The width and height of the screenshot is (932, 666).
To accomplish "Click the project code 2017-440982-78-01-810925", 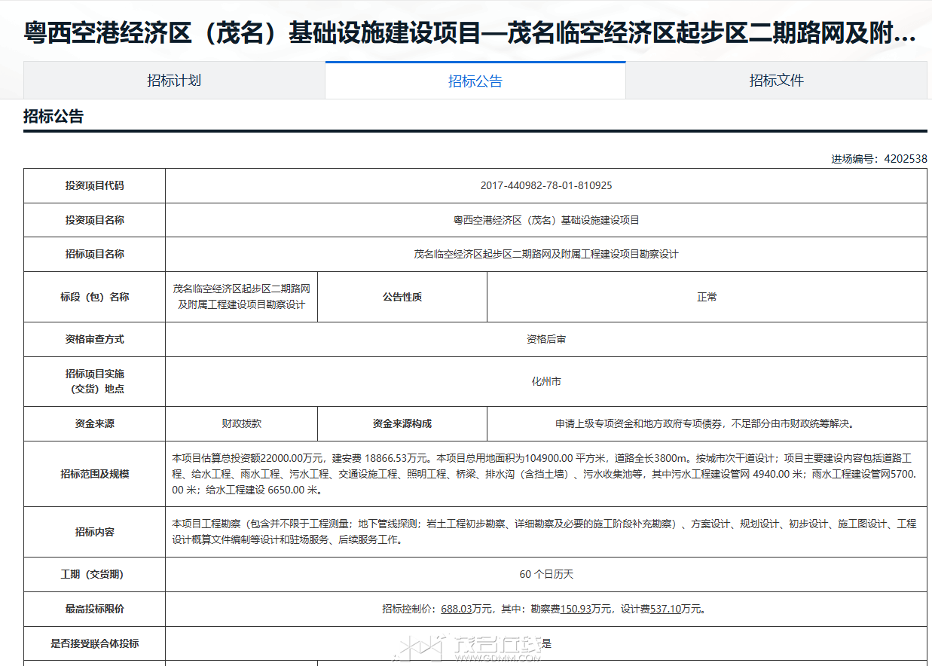I will tap(546, 185).
